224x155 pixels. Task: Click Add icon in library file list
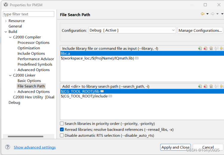[200, 48]
